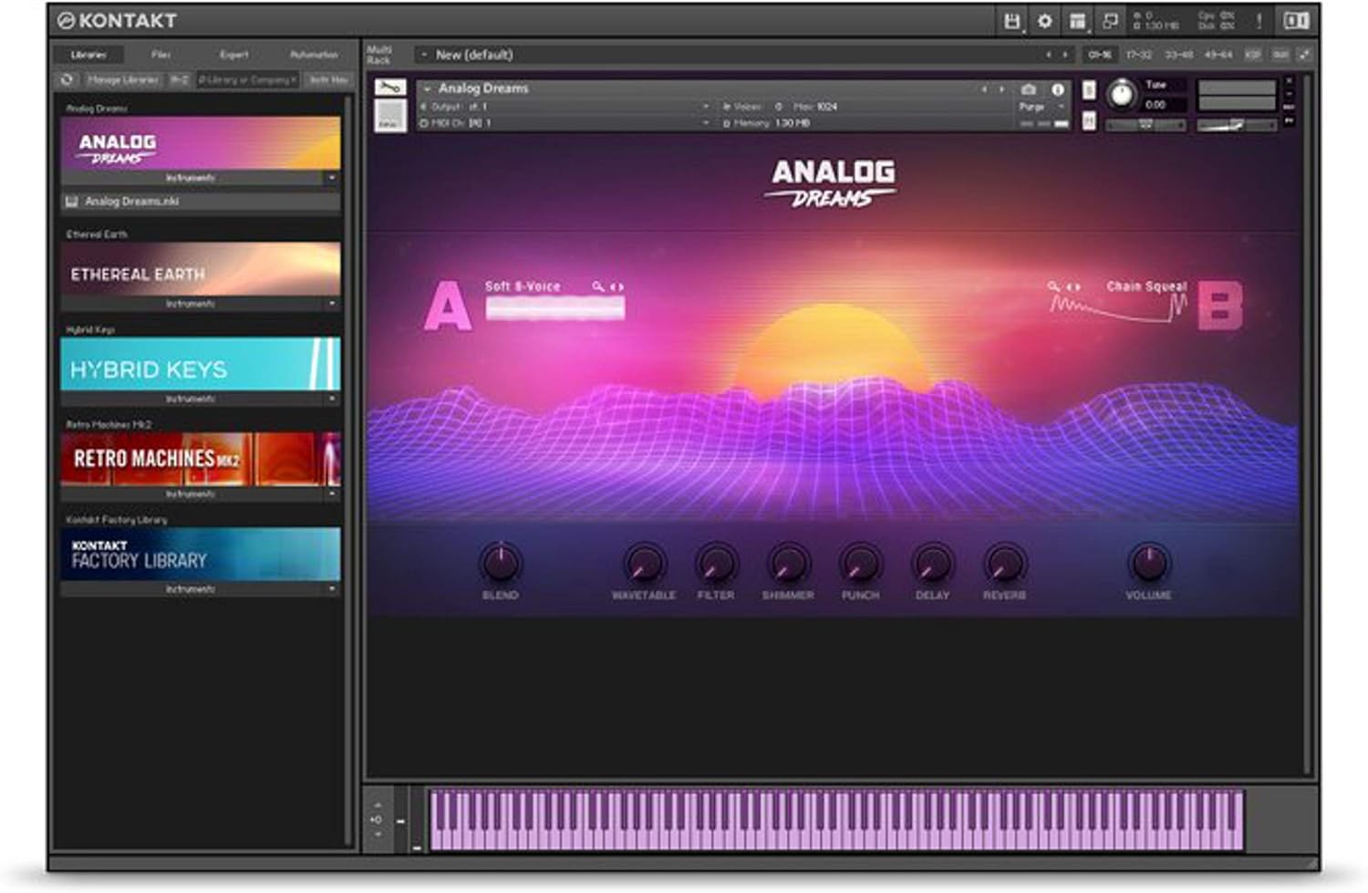1368x893 pixels.
Task: Switch to the Expert tab
Action: (x=236, y=54)
